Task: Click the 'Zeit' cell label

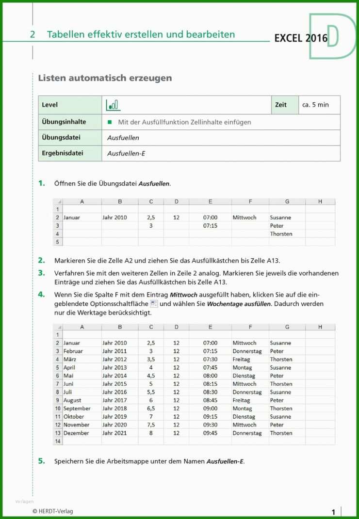Action: 281,105
